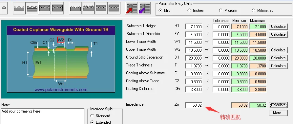Click the H1 Maximum value 7.1000
The width and height of the screenshot is (293, 124).
coord(258,27)
